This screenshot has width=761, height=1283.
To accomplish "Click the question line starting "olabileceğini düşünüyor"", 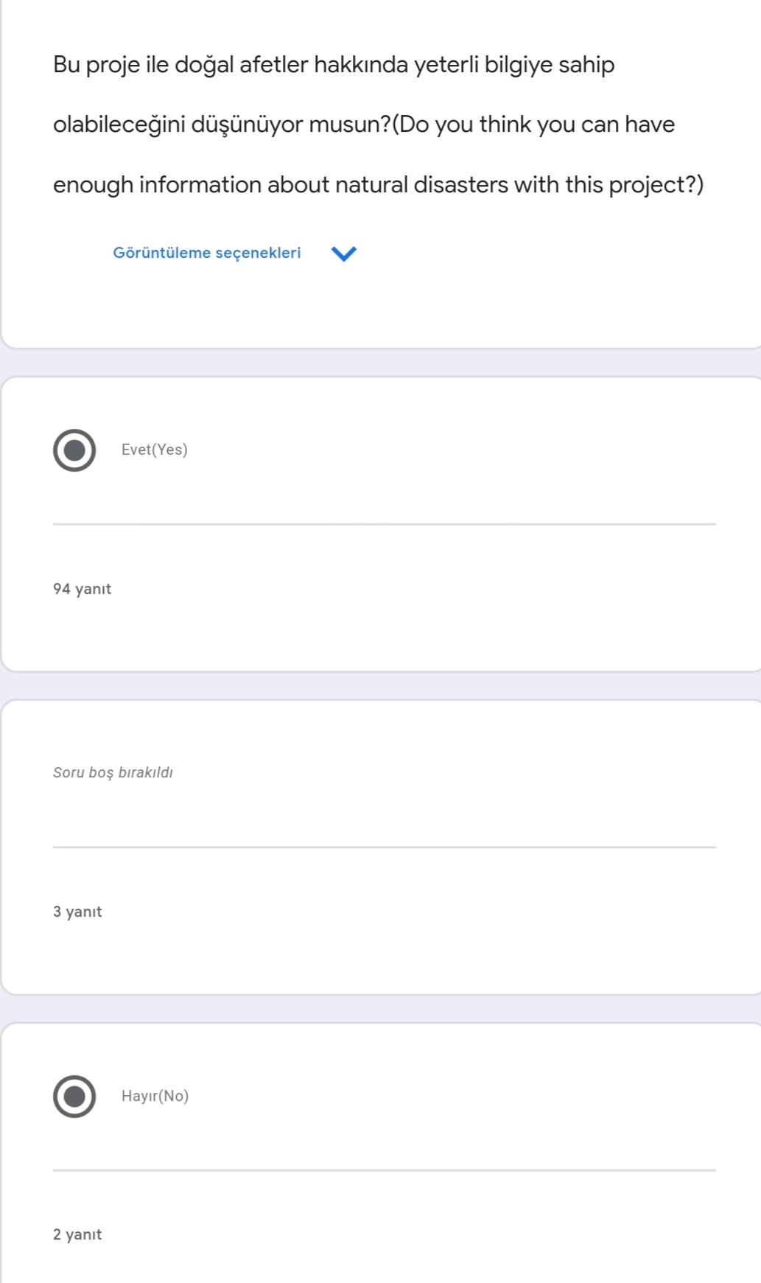I will coord(363,125).
